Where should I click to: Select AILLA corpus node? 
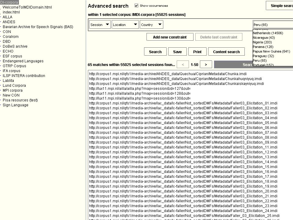[7, 17]
